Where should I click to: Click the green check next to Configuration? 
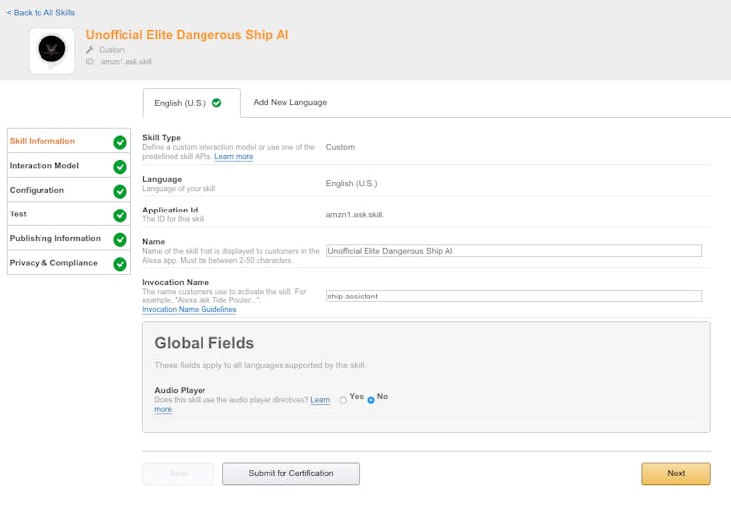120,191
